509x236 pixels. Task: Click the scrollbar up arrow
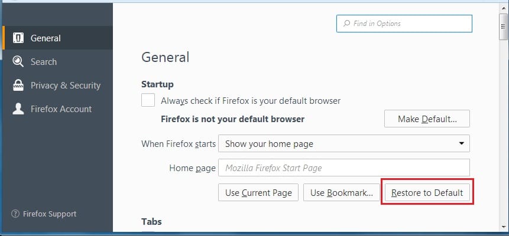[x=502, y=8]
